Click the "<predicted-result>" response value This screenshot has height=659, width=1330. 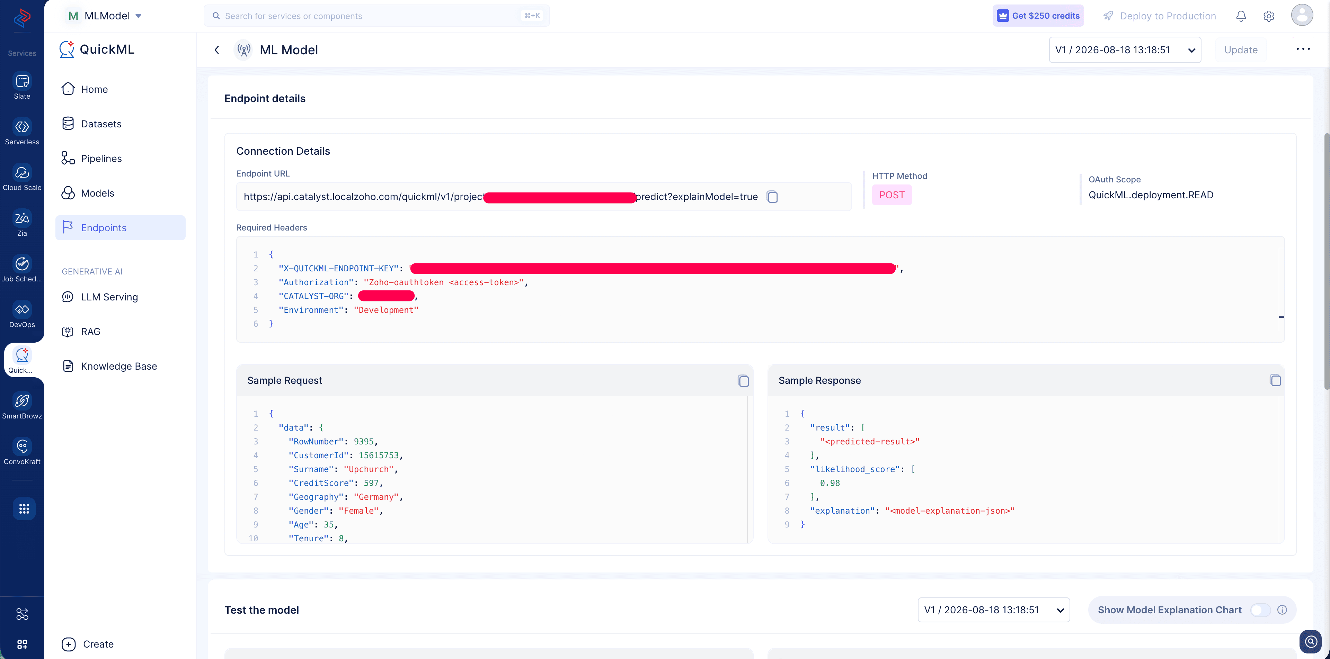[869, 442]
